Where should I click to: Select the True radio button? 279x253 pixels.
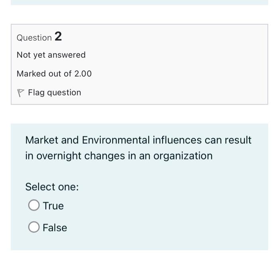[34, 205]
